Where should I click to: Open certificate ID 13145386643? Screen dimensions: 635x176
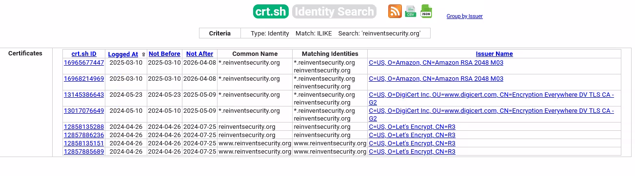tap(84, 95)
